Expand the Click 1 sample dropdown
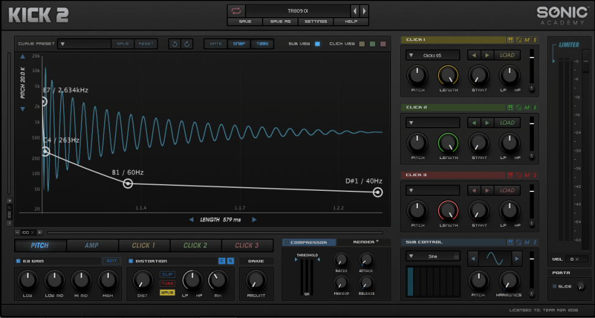This screenshot has height=318, width=595. click(411, 55)
